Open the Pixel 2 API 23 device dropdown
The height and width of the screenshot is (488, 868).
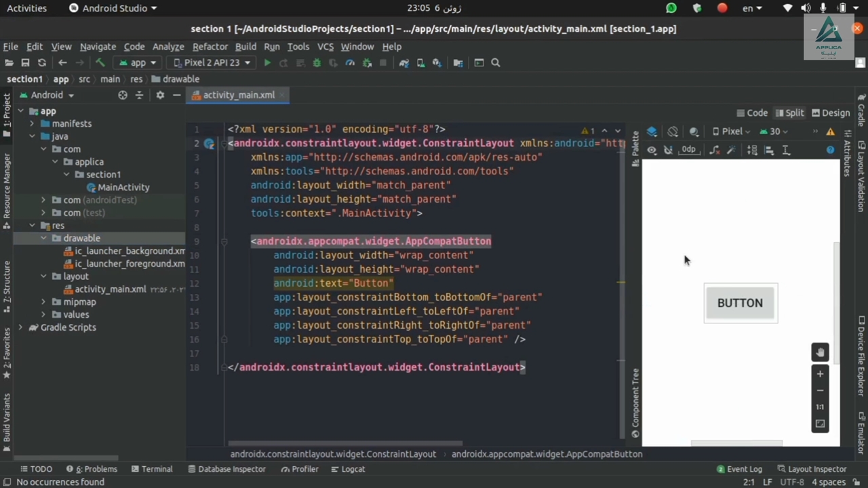[x=212, y=62]
